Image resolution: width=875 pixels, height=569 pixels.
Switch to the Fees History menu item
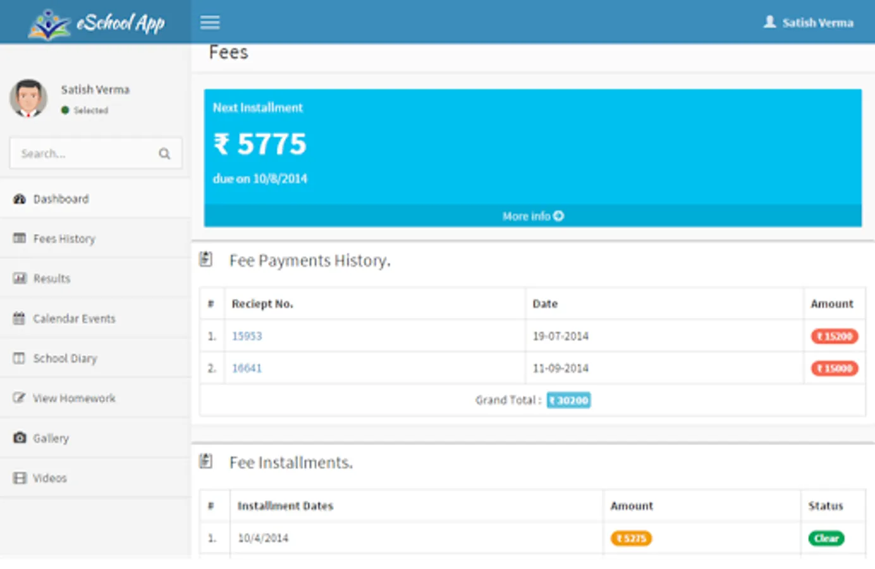64,238
